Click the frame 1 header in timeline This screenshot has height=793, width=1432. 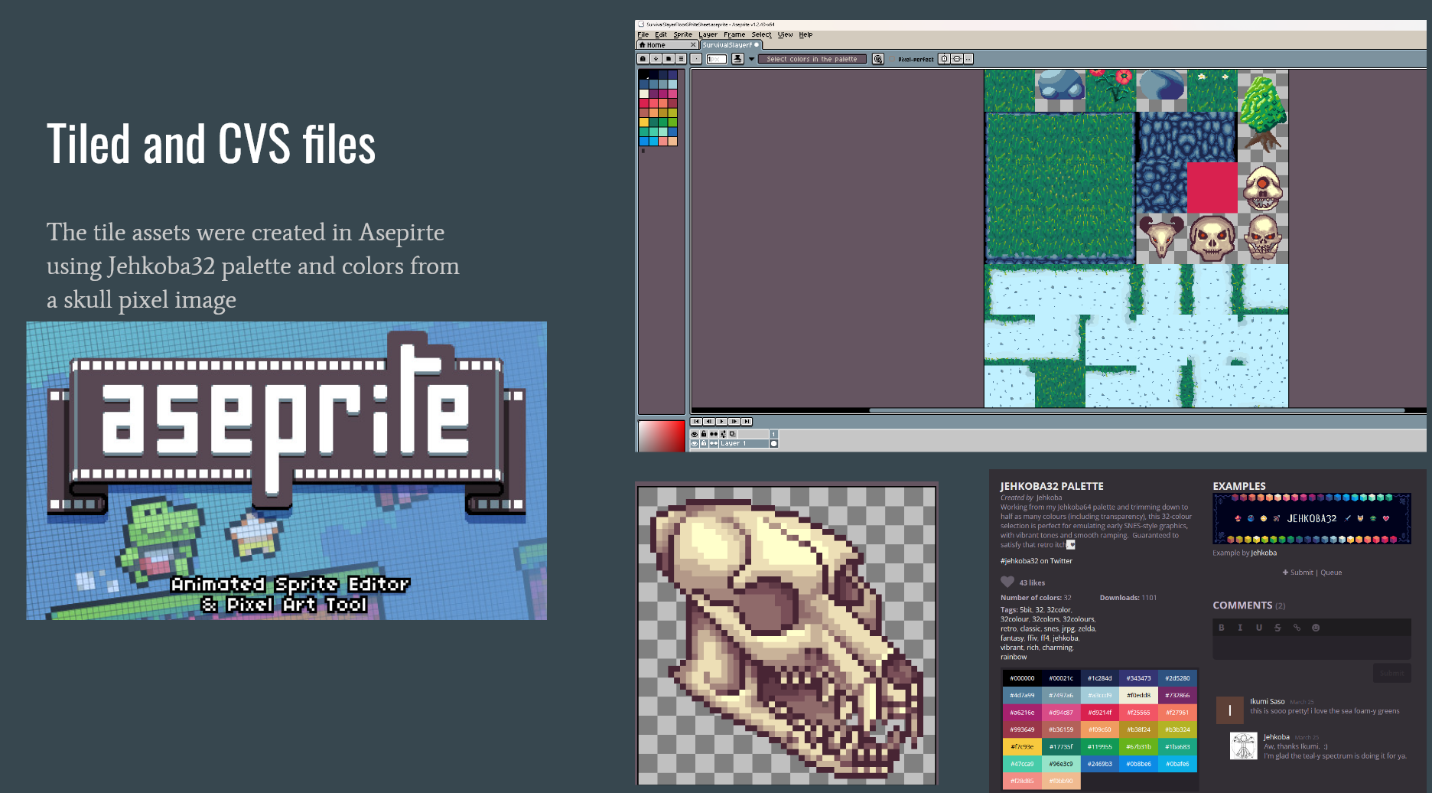773,434
